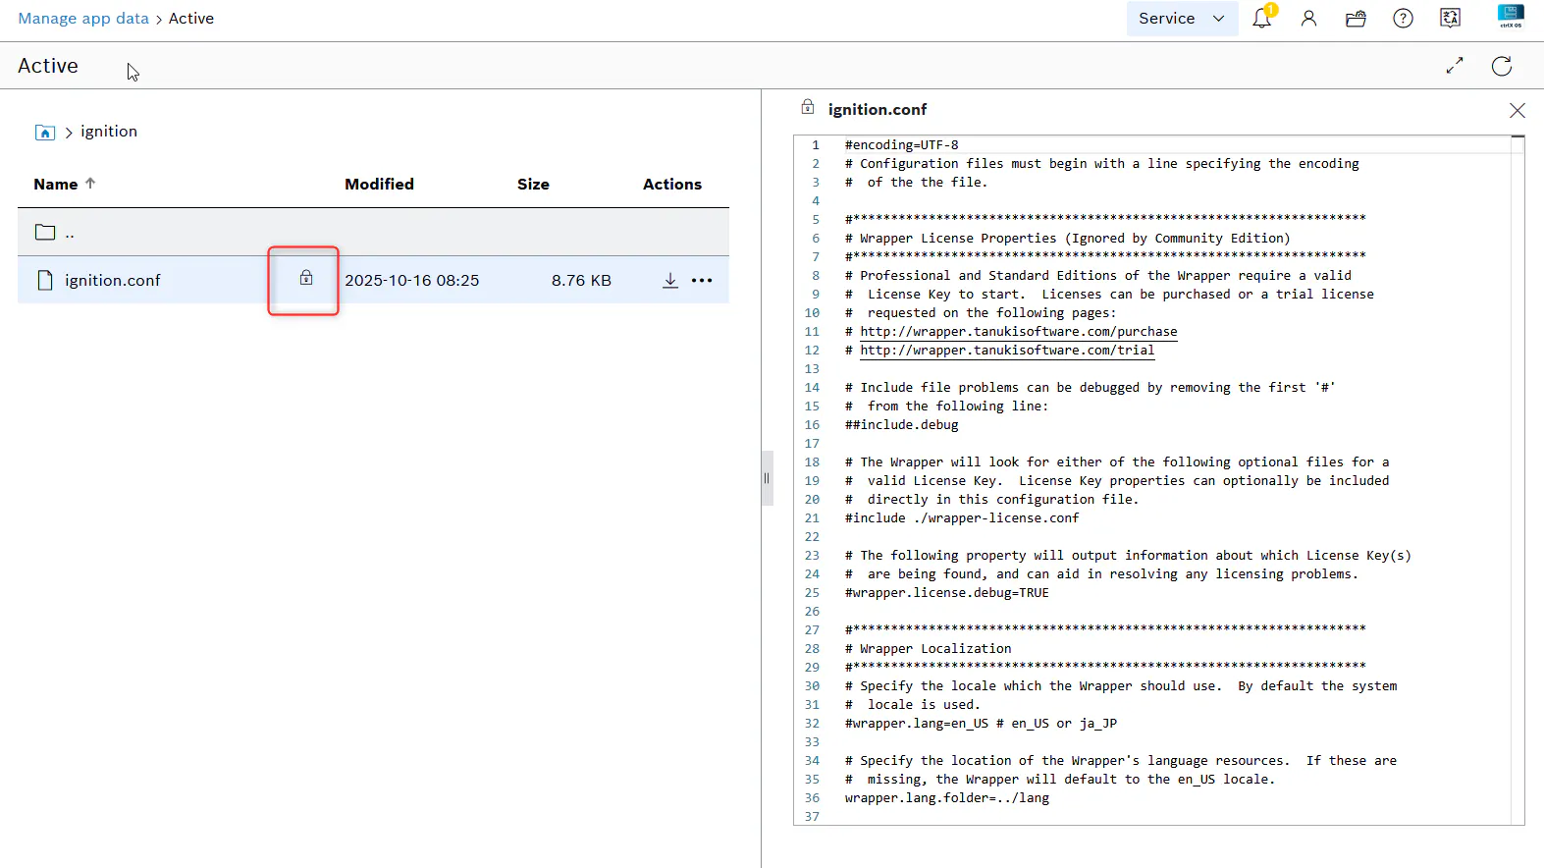
Task: Click the '# Wrapper Localization' comment line
Action: pos(928,649)
